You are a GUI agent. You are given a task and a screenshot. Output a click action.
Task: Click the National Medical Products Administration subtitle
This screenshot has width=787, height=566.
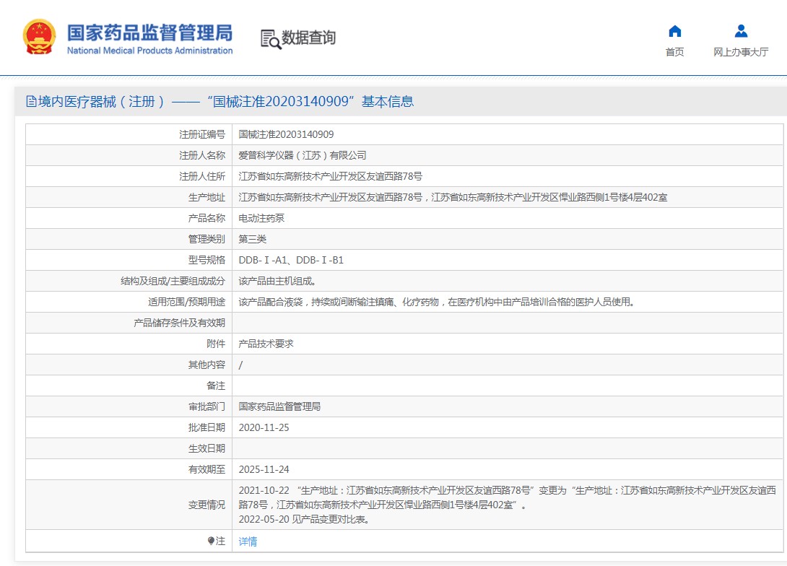[149, 51]
